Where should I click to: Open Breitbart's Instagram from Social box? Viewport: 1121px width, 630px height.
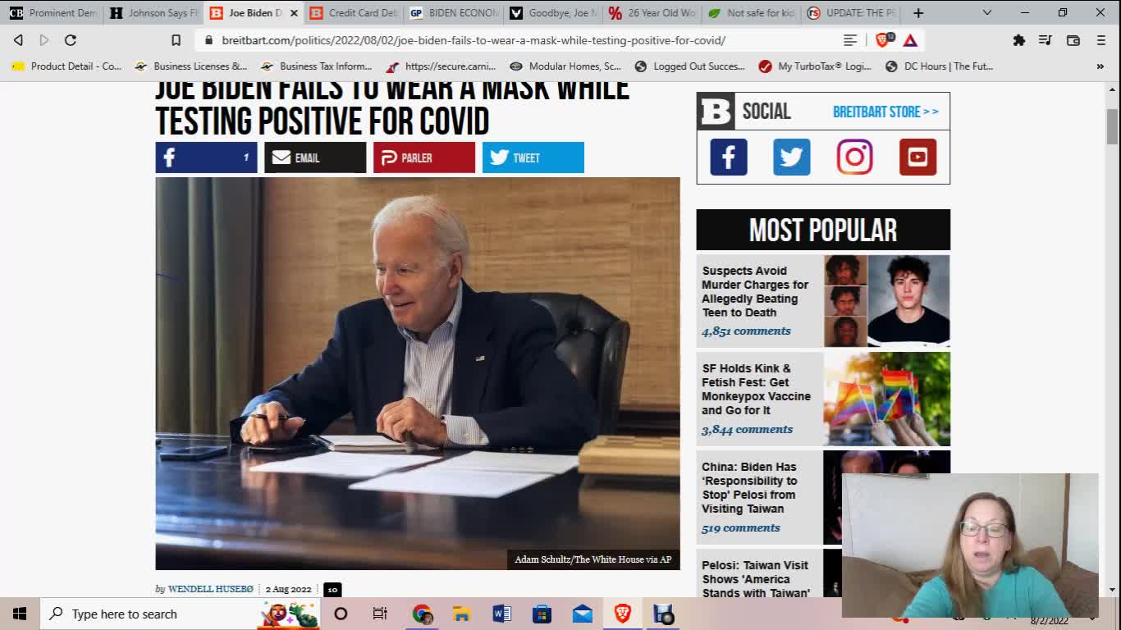click(854, 157)
